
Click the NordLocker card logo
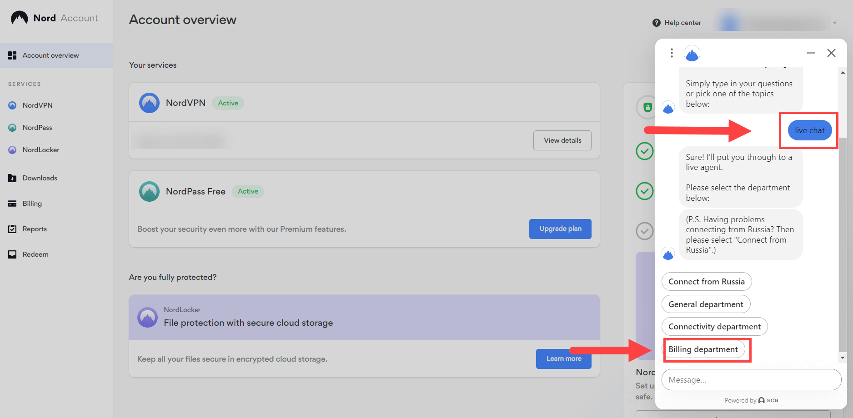[147, 318]
